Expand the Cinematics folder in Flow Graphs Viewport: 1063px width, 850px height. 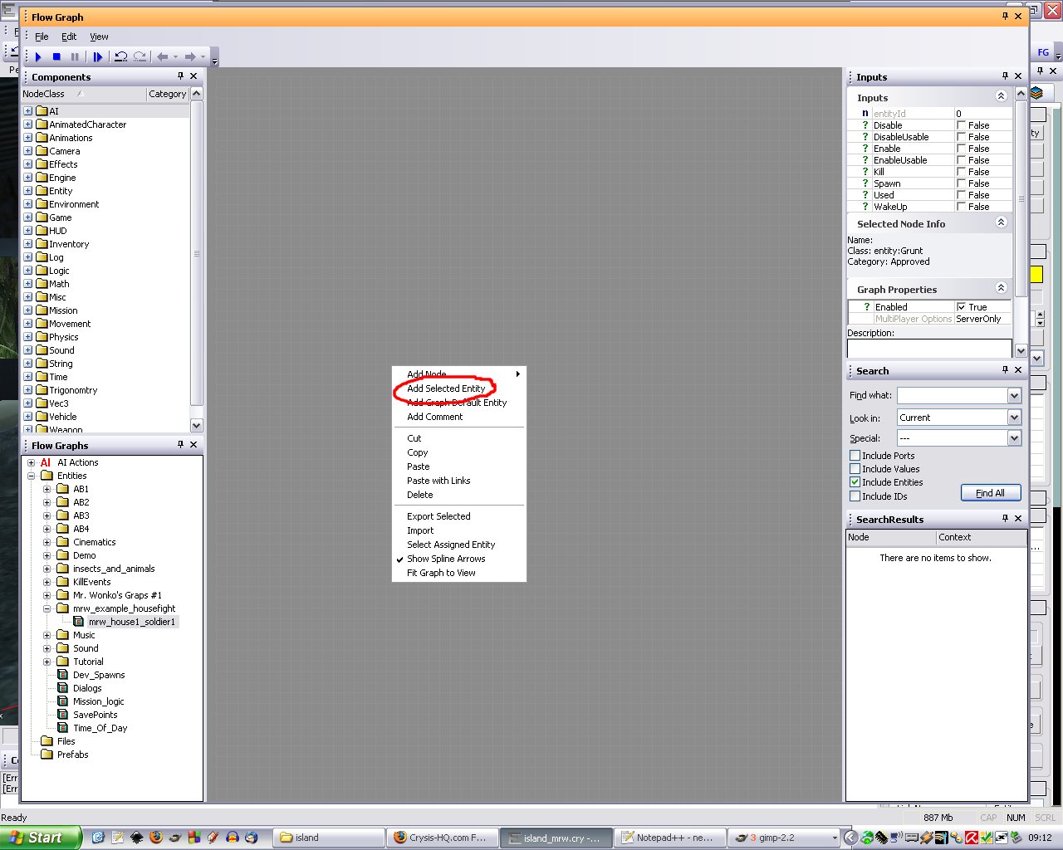pos(47,542)
